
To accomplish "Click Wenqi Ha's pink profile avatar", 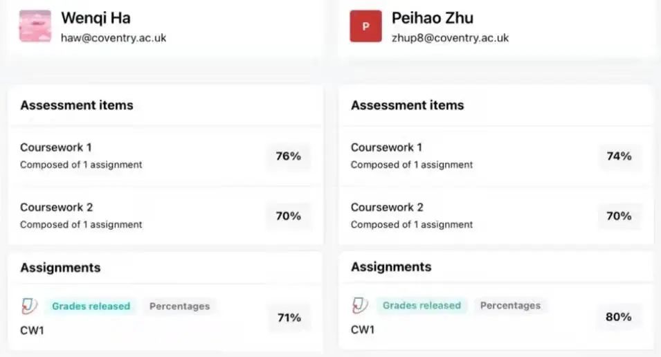I will [x=35, y=26].
